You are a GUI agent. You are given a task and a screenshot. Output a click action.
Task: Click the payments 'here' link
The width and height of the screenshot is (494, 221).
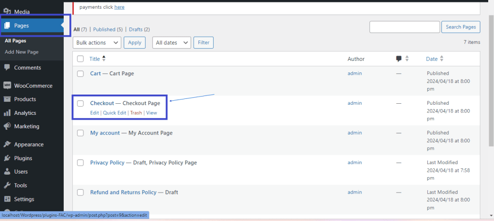(120, 7)
